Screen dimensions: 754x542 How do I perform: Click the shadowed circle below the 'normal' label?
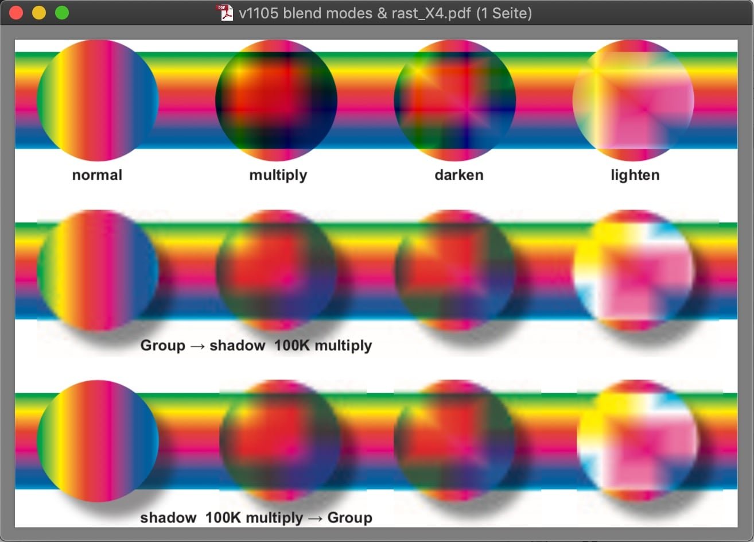click(x=98, y=270)
